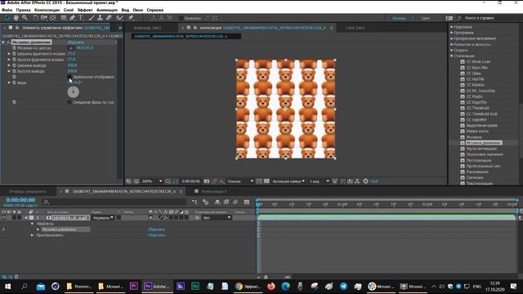
Task: Toggle the stopwatch for output width
Action: coord(15,65)
